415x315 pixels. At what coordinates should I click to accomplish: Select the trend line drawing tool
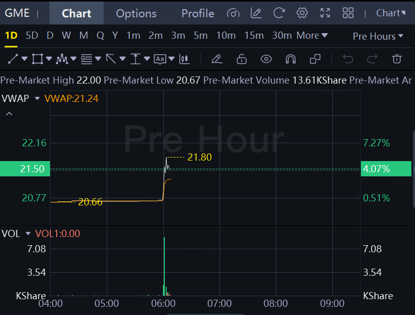[x=13, y=59]
